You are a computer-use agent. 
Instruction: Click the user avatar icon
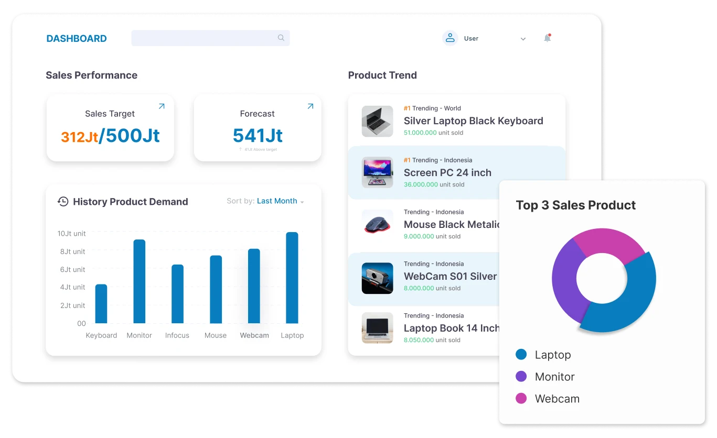tap(450, 38)
